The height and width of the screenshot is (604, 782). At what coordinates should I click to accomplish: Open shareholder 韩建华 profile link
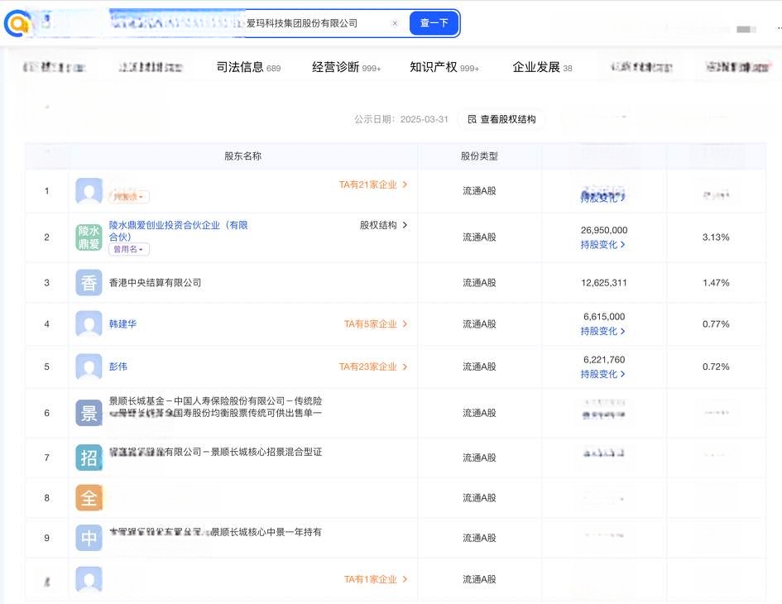click(x=122, y=324)
